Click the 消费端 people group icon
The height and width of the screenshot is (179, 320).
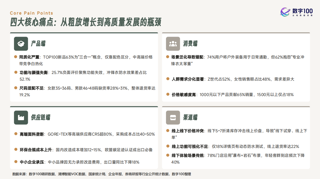pos(173,44)
